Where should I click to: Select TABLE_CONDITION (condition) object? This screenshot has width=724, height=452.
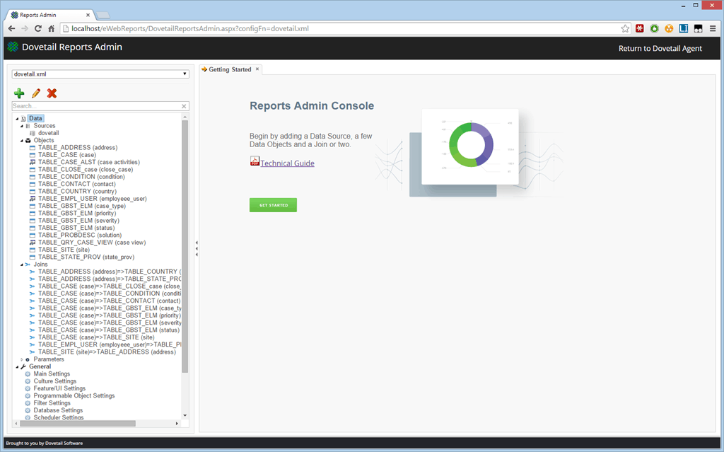(x=81, y=177)
